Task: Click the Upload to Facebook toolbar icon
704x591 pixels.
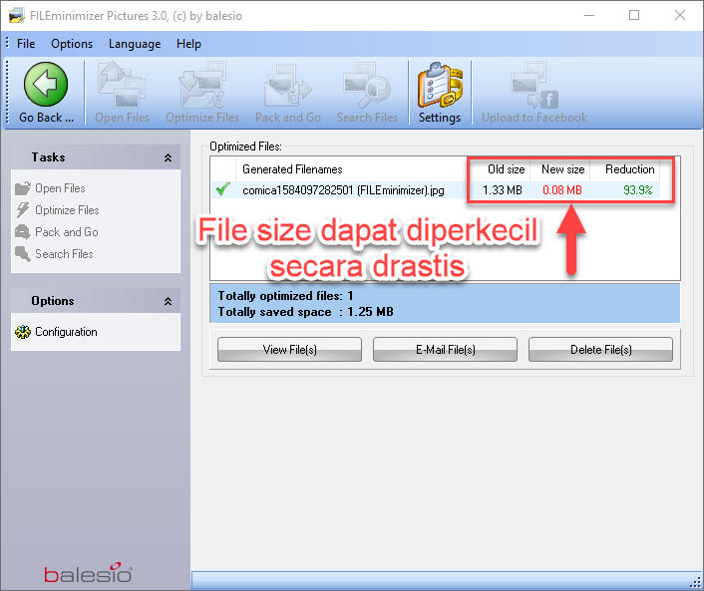Action: tap(534, 86)
